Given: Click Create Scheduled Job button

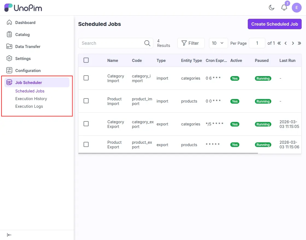Looking at the screenshot, I should (x=275, y=24).
